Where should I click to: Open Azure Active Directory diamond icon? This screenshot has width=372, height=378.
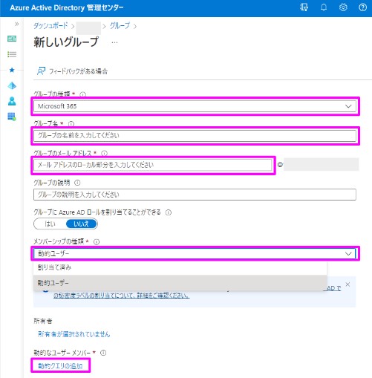click(x=12, y=85)
